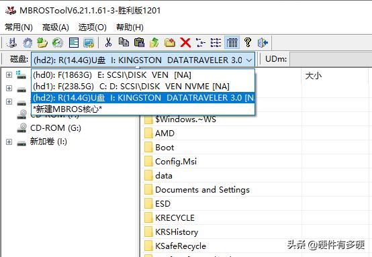Screen dimensions: 372x257
Task: Select the KRSHistory folder
Action: (177, 232)
